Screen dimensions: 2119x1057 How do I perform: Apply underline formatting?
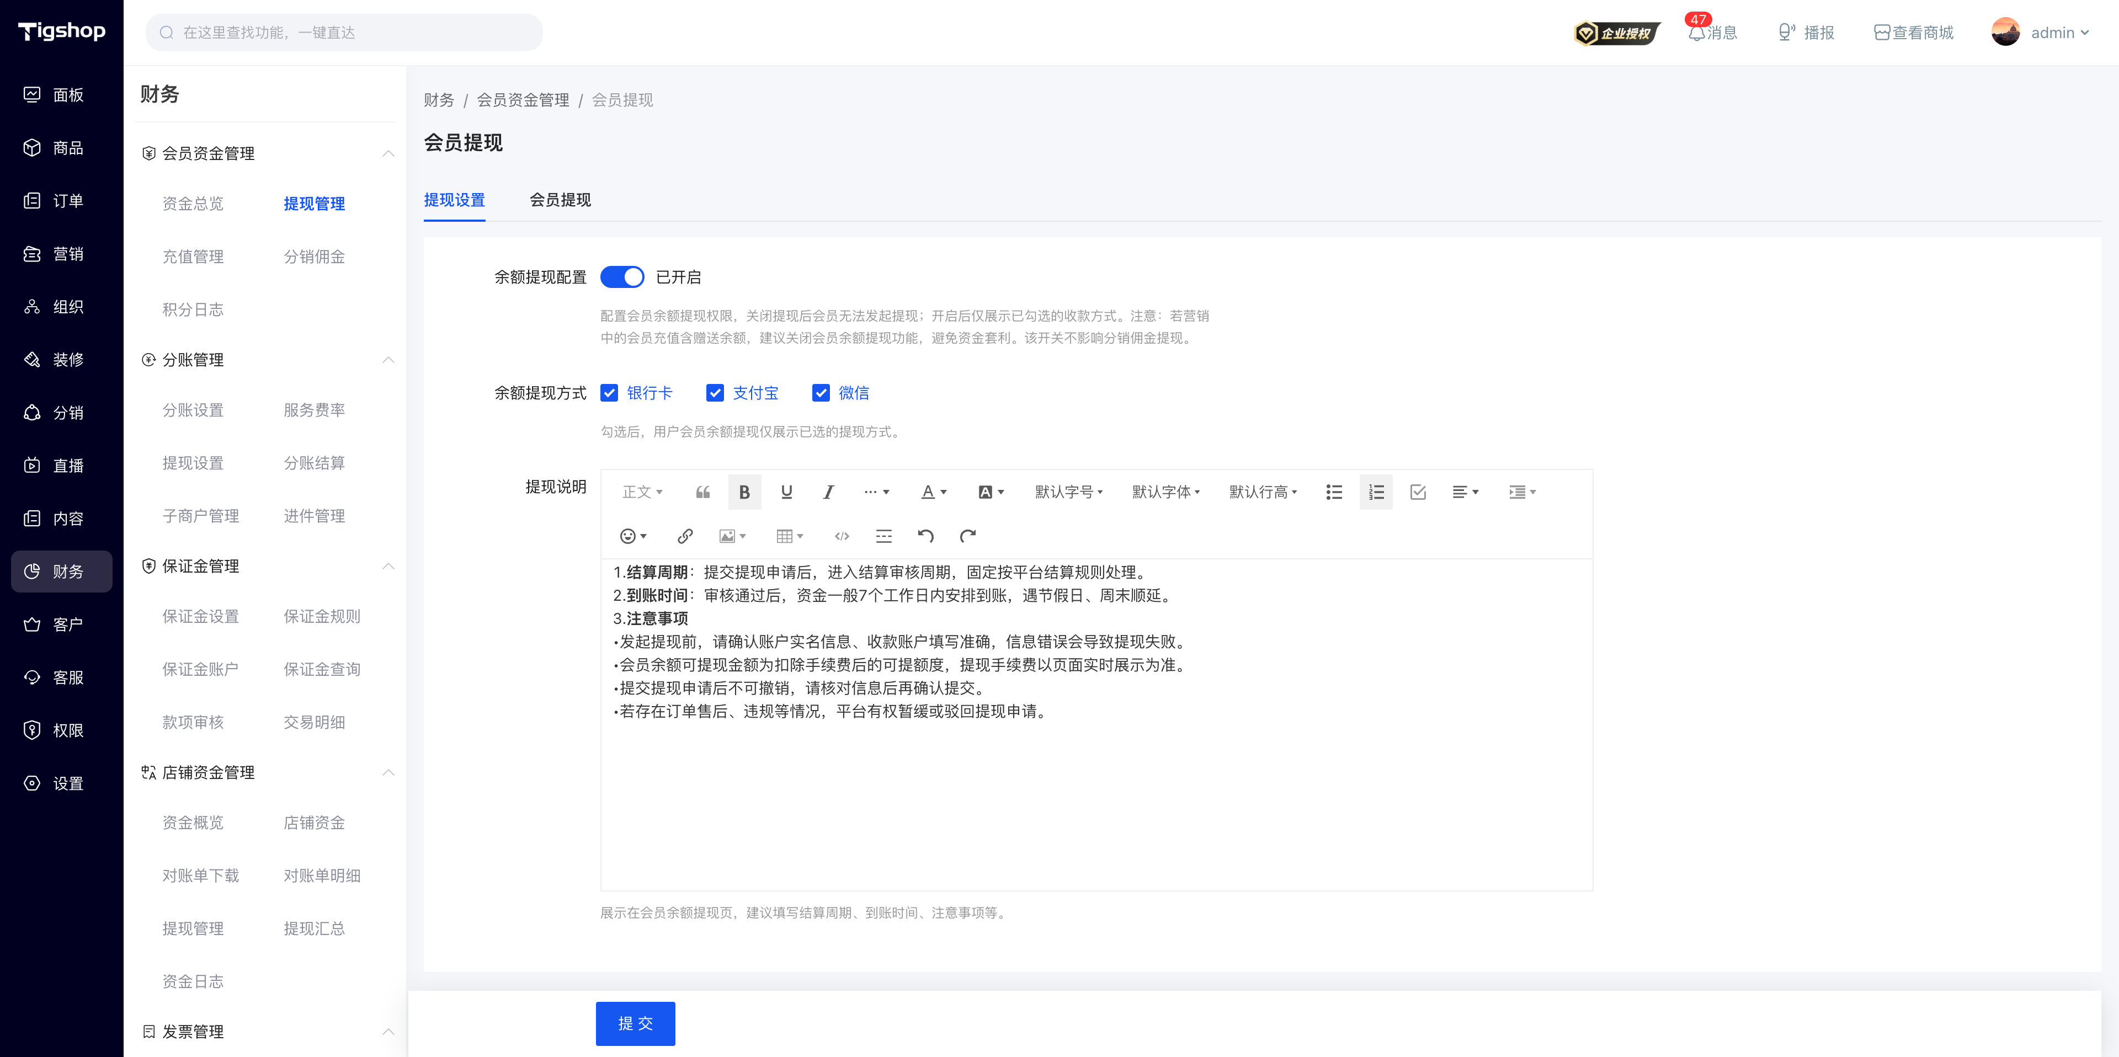786,492
